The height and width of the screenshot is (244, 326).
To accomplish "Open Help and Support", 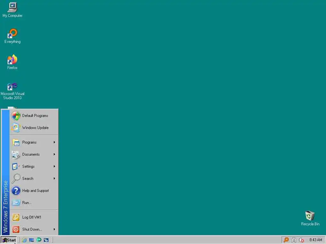I will point(34,191).
